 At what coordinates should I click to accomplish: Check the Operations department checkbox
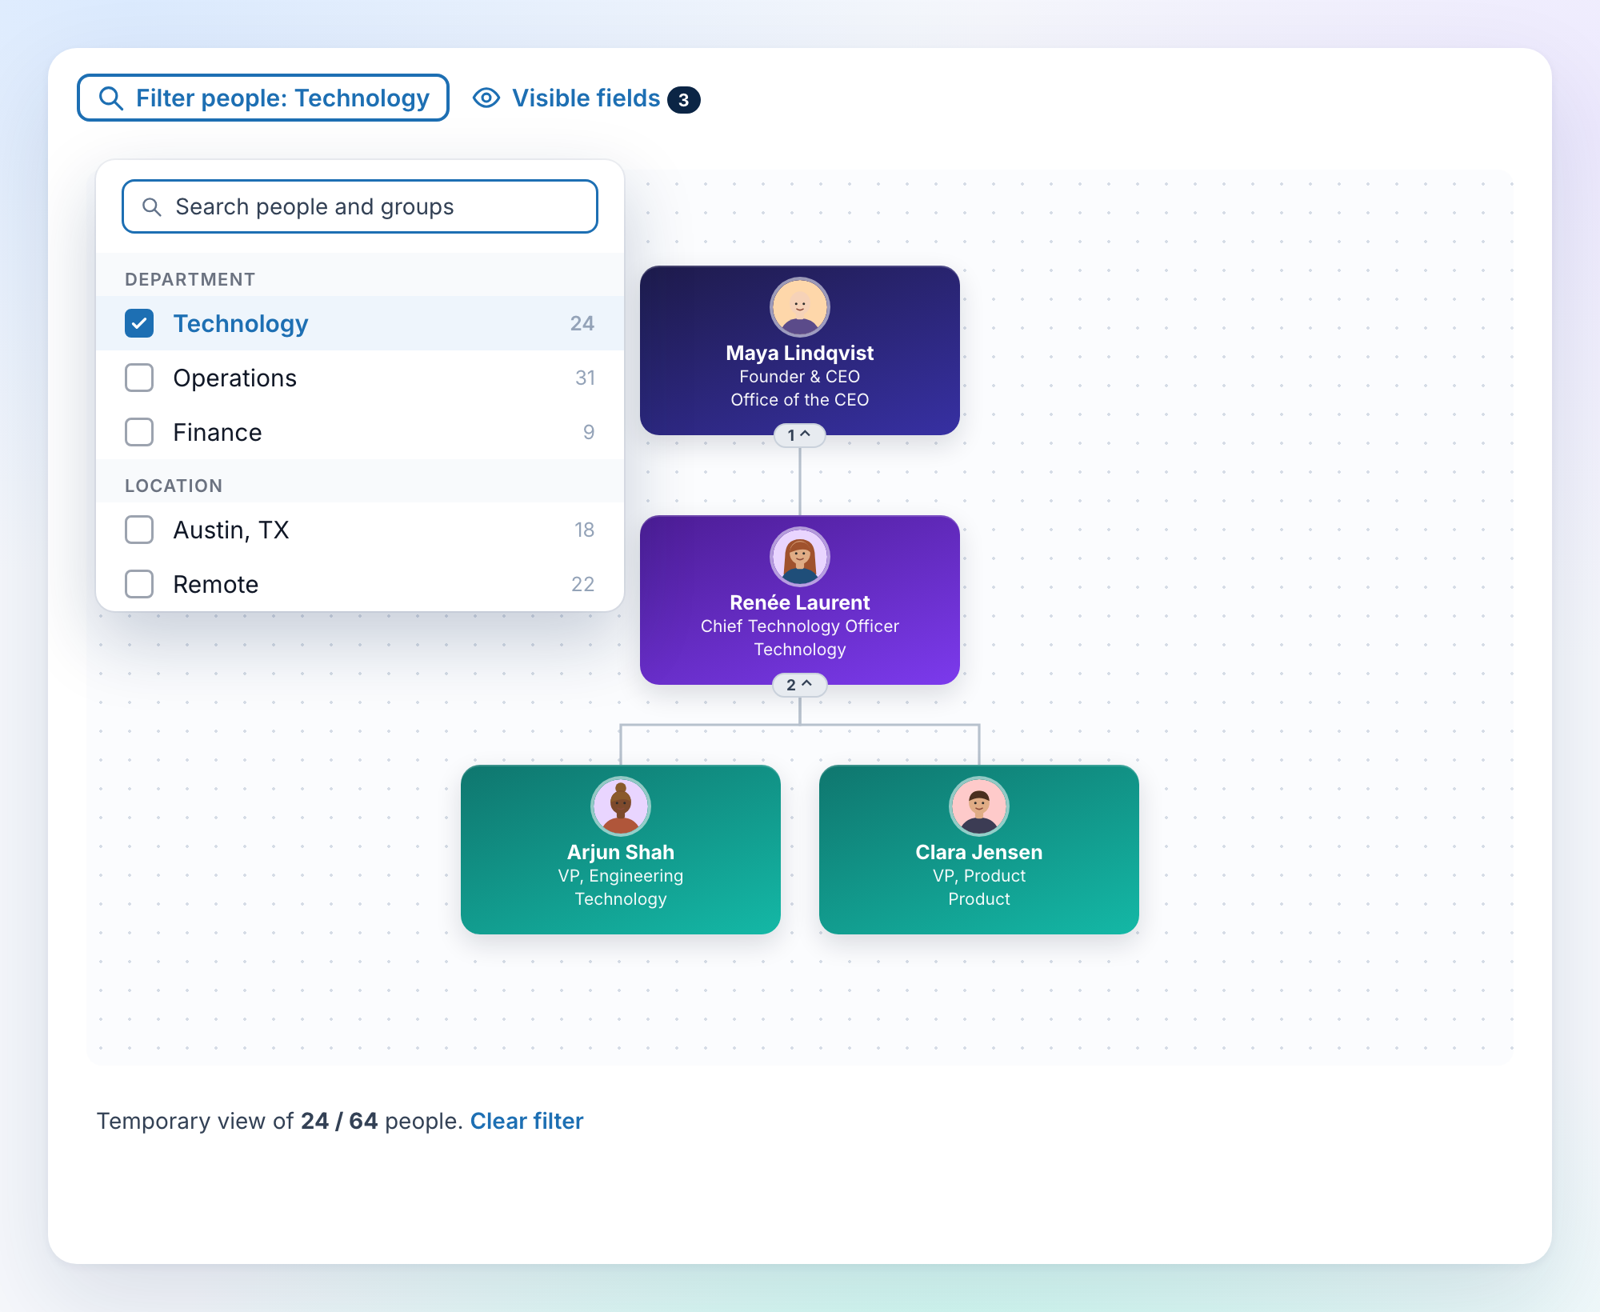pyautogui.click(x=139, y=378)
